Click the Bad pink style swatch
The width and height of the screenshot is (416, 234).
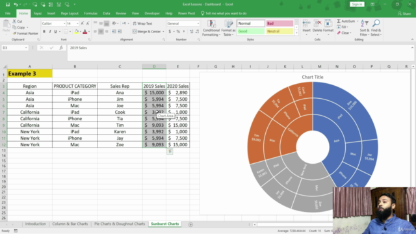(279, 23)
